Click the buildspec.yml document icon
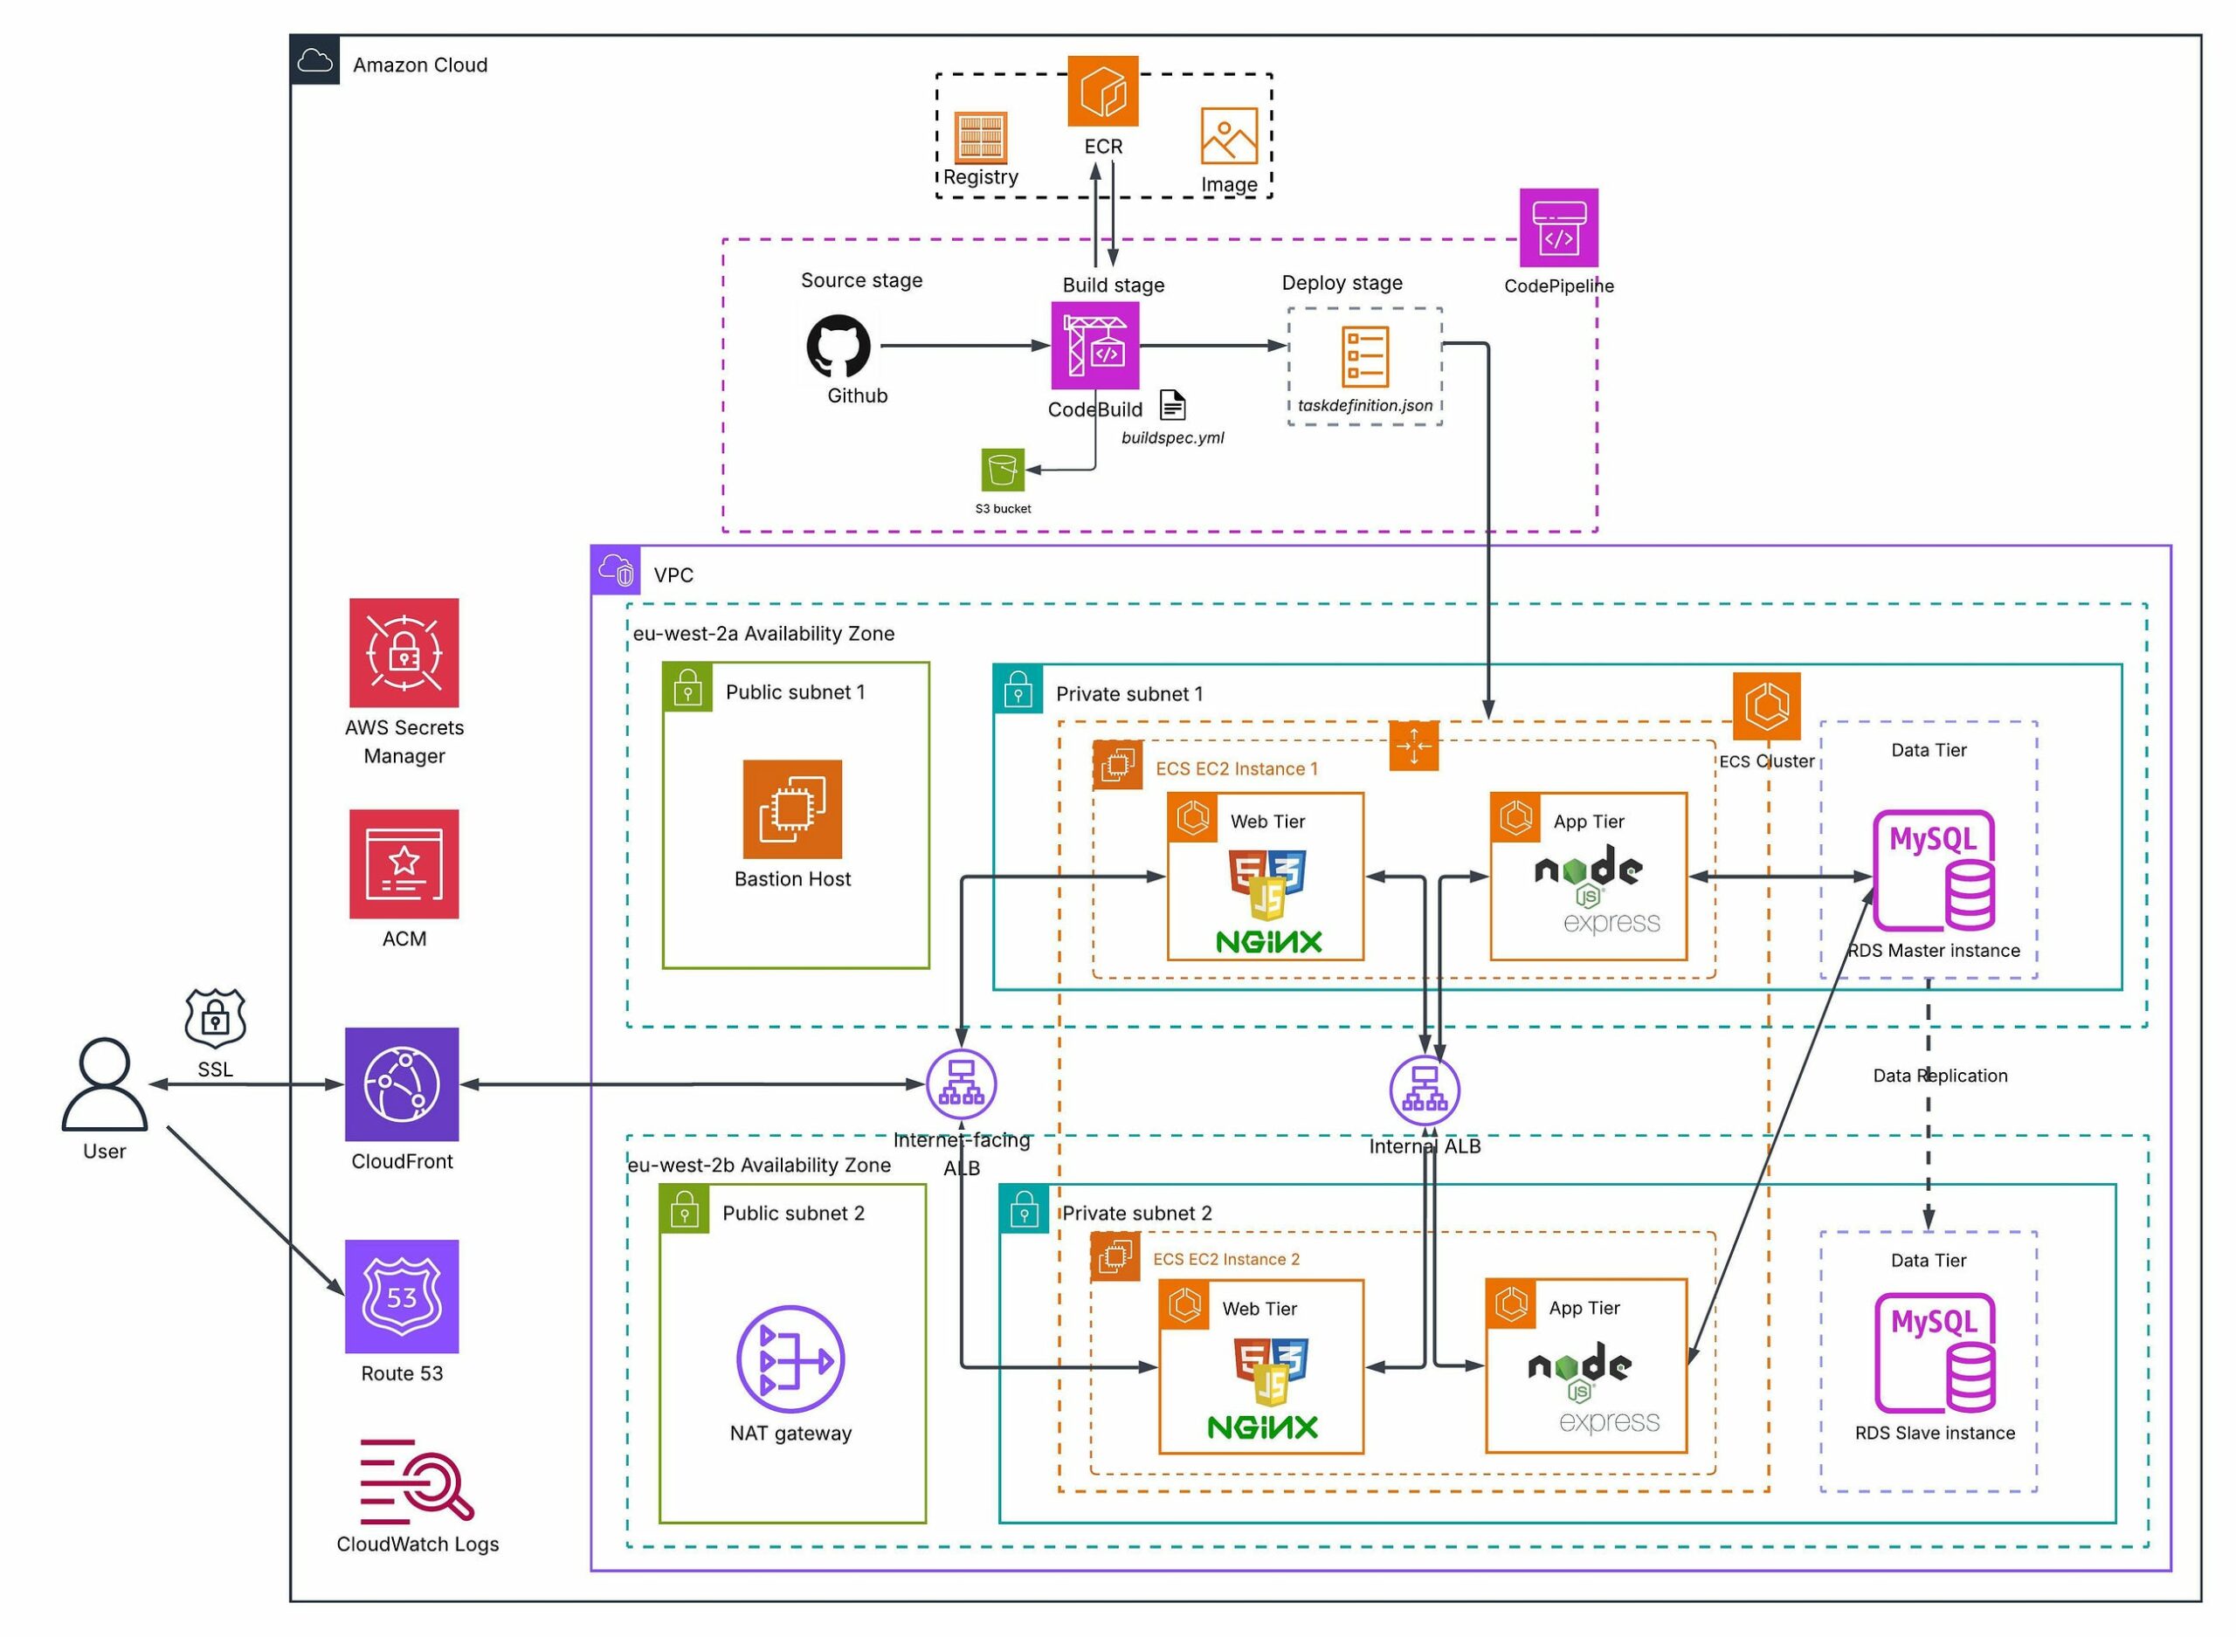 click(1175, 403)
